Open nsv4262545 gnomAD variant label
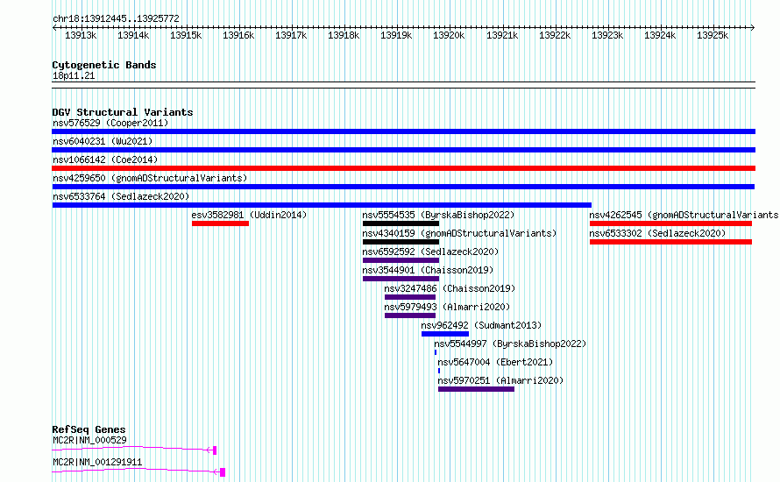 point(684,215)
